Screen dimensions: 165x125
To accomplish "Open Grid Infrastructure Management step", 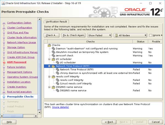I will pos(22,52).
